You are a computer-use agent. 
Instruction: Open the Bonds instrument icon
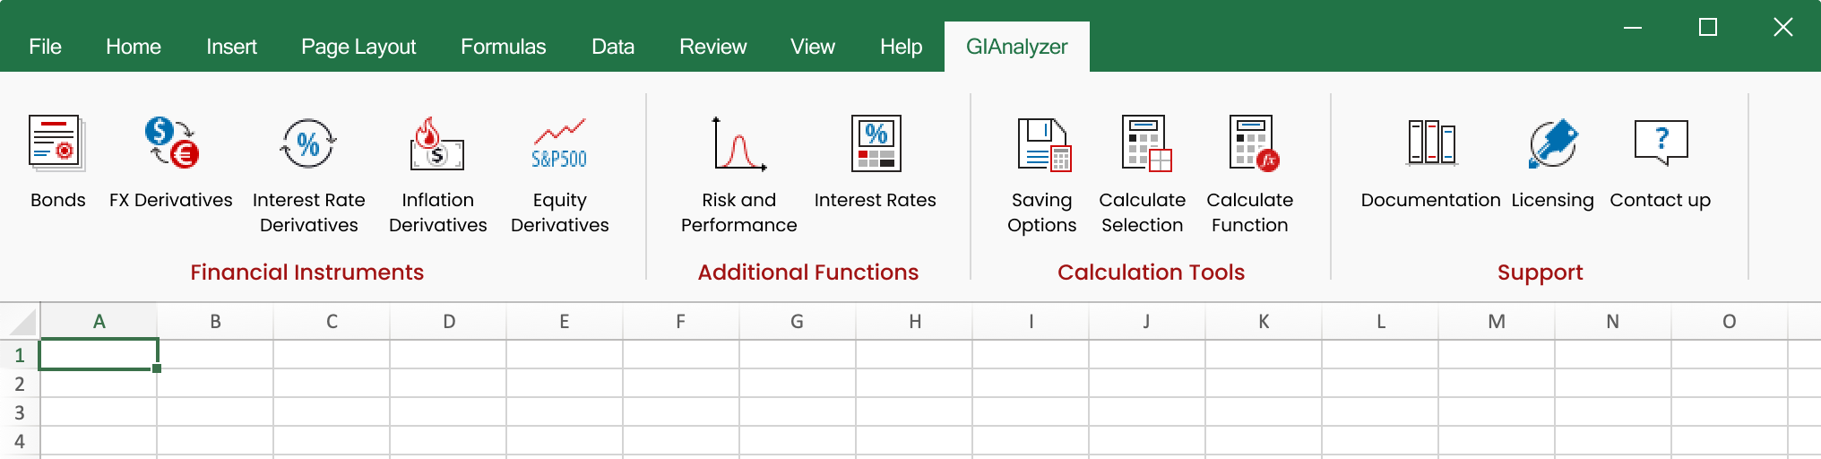pyautogui.click(x=56, y=143)
